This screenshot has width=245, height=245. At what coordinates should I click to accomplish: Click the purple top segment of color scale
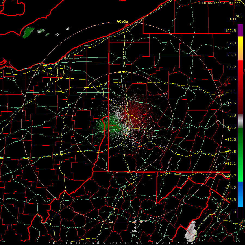click(240, 30)
